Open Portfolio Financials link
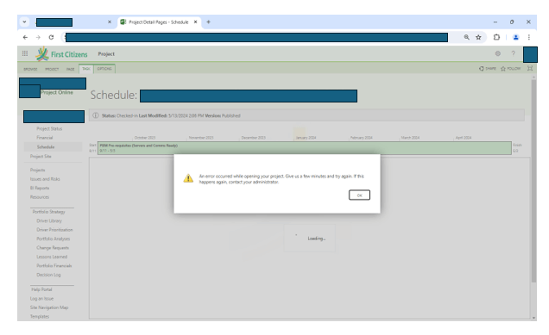The height and width of the screenshot is (335, 549). (54, 266)
